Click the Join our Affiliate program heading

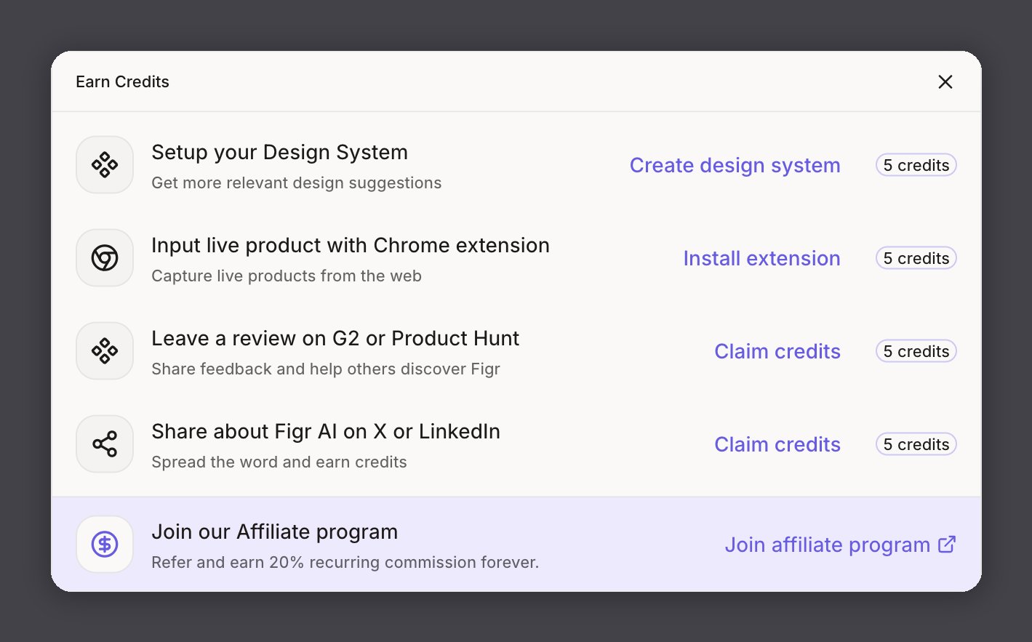pyautogui.click(x=274, y=531)
